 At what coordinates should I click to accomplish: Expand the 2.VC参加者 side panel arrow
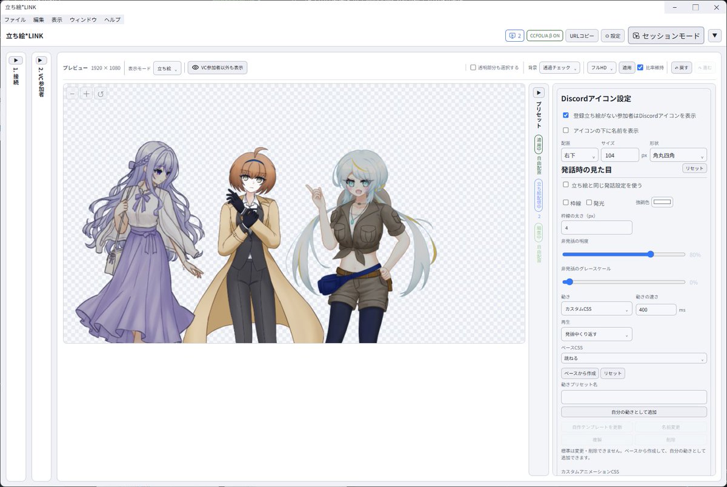pyautogui.click(x=41, y=60)
